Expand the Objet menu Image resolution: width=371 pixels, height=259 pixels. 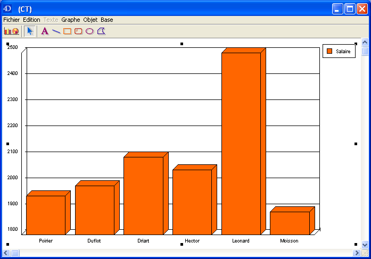coord(90,20)
